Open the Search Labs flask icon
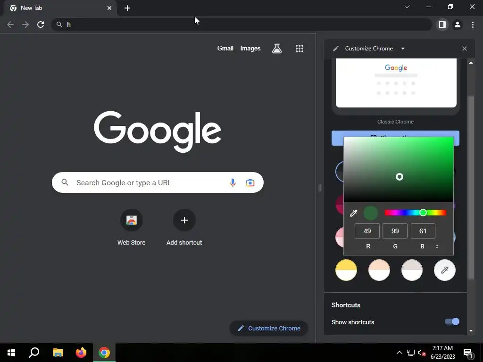Image resolution: width=483 pixels, height=362 pixels. [276, 49]
